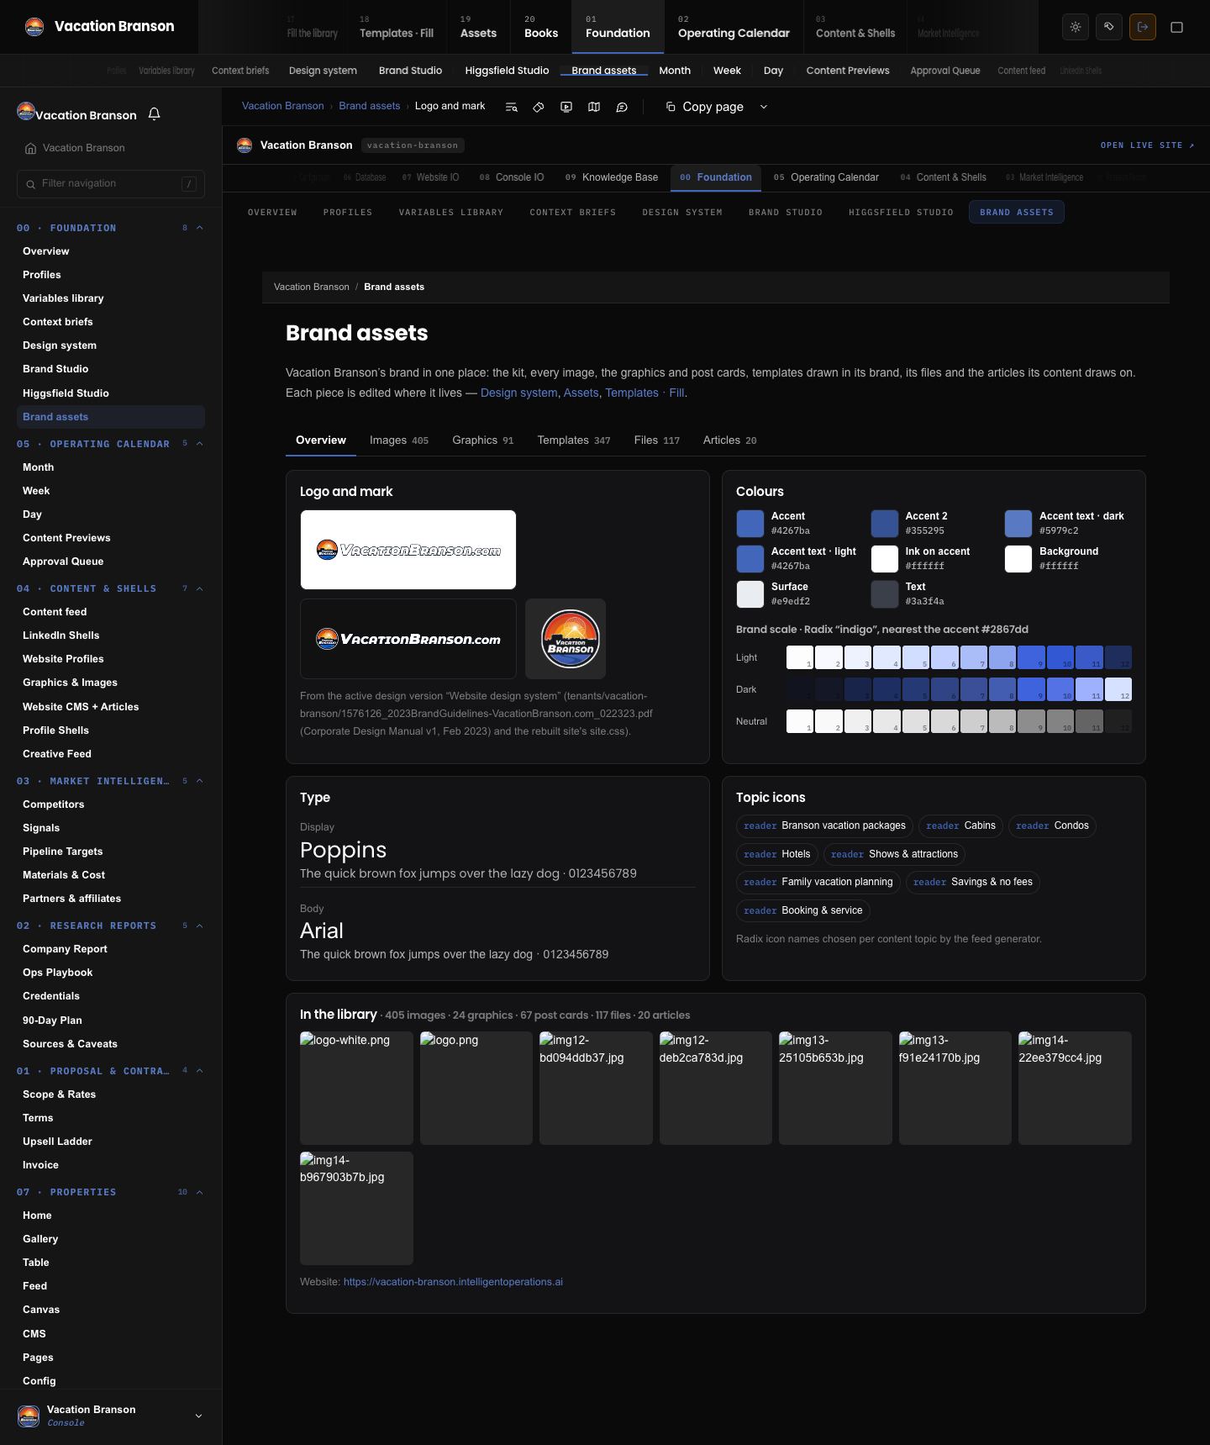This screenshot has width=1210, height=1445.
Task: Select HIGGSFIELD STUDIO in the section tabs
Action: click(901, 213)
